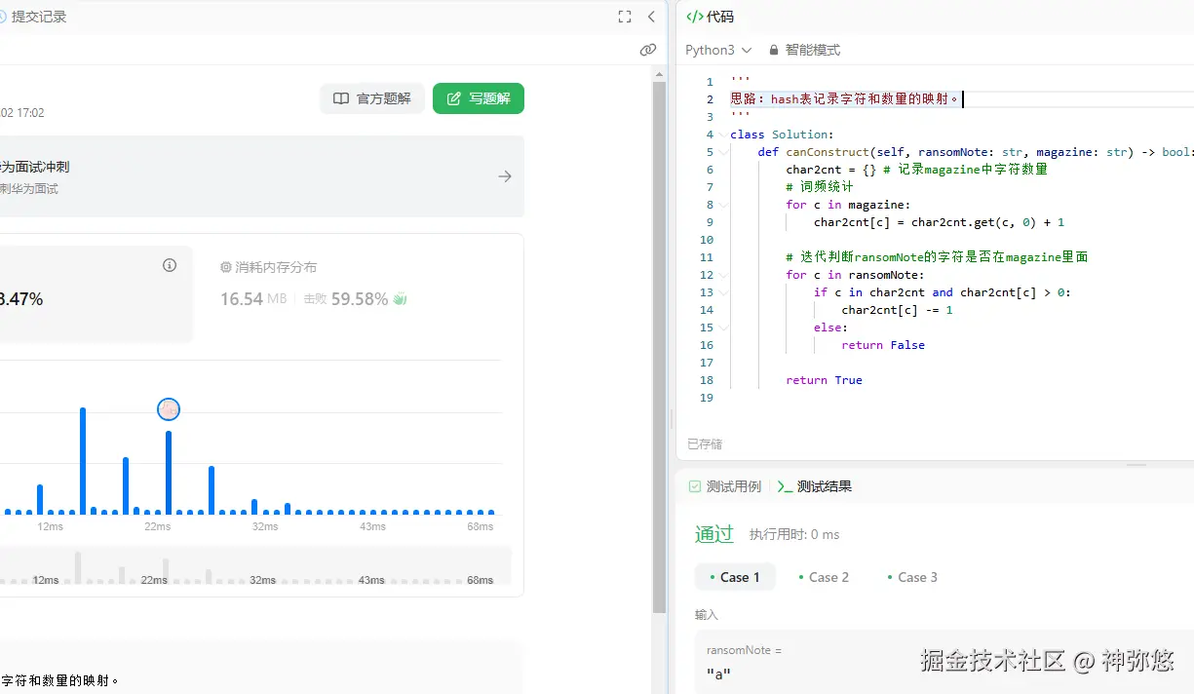Select the Case 1 tab
The image size is (1194, 694).
pos(734,577)
